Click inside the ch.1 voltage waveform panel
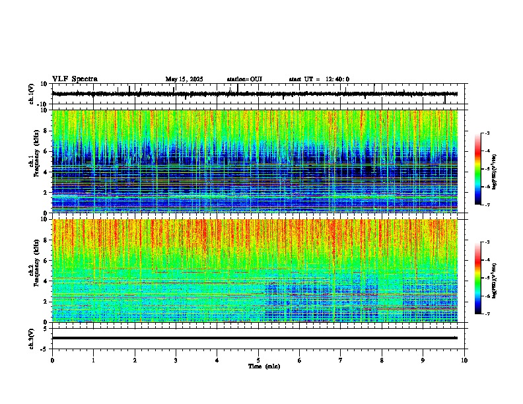This screenshot has height=404, width=523. click(x=258, y=94)
